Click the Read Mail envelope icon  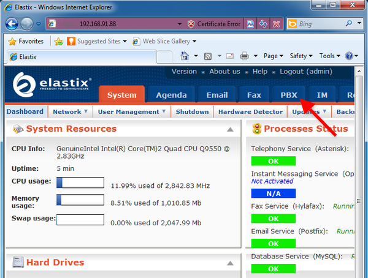[230, 56]
